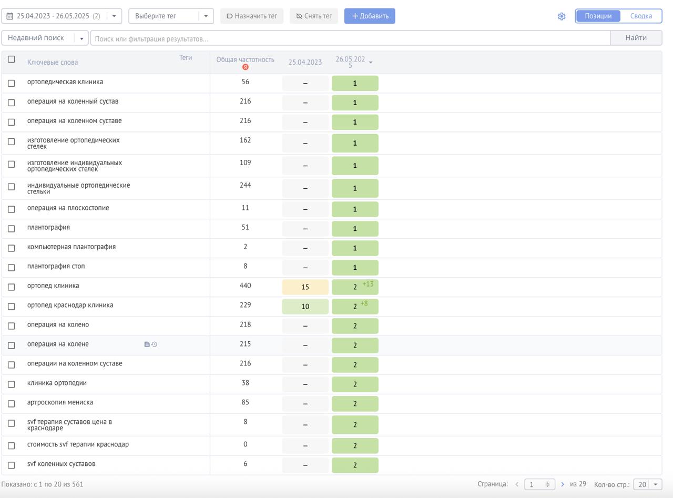
Task: Go to next page using right chevron
Action: (563, 484)
